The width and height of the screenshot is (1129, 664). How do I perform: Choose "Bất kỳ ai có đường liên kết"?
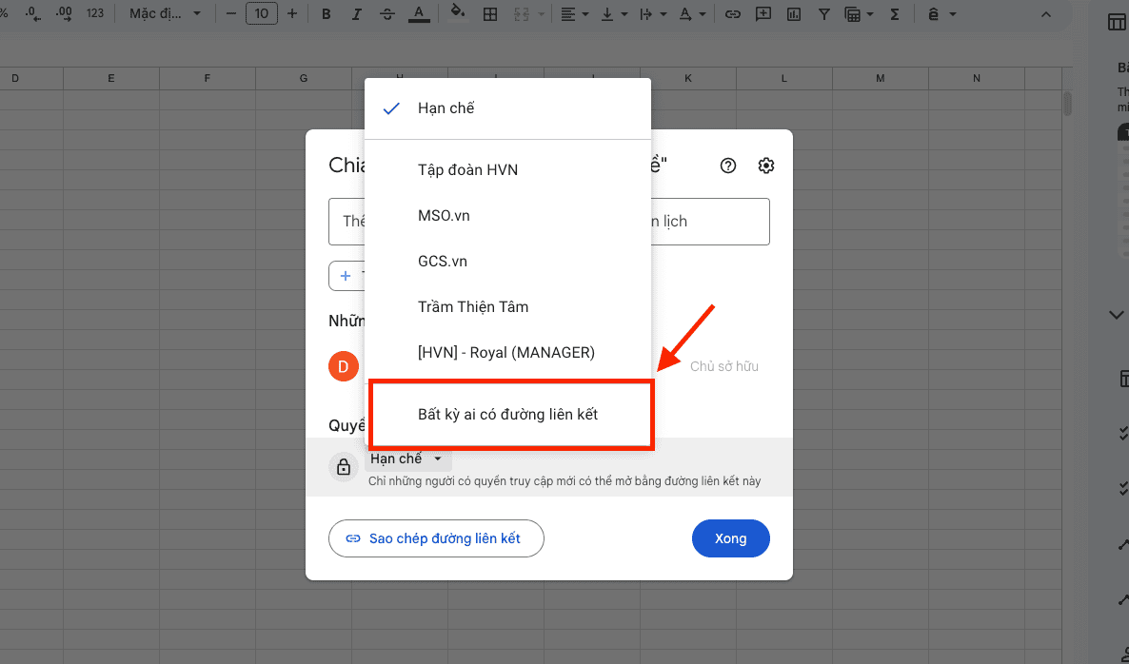click(507, 414)
